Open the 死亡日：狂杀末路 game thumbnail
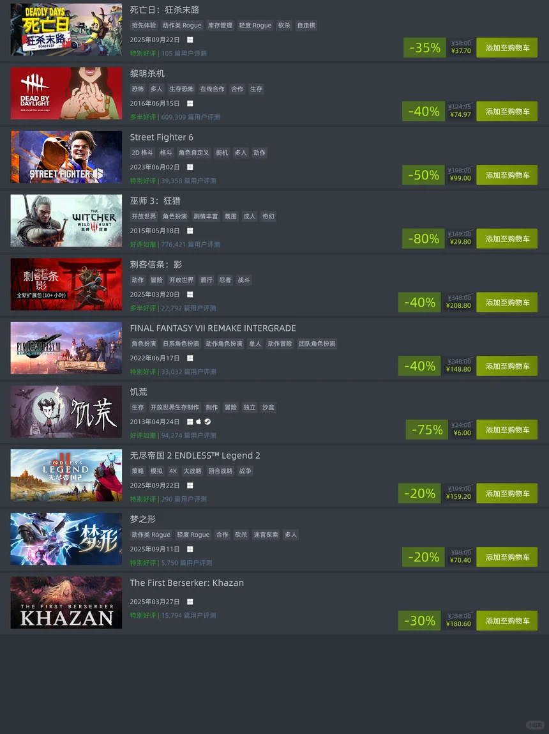The width and height of the screenshot is (549, 734). pos(66,29)
